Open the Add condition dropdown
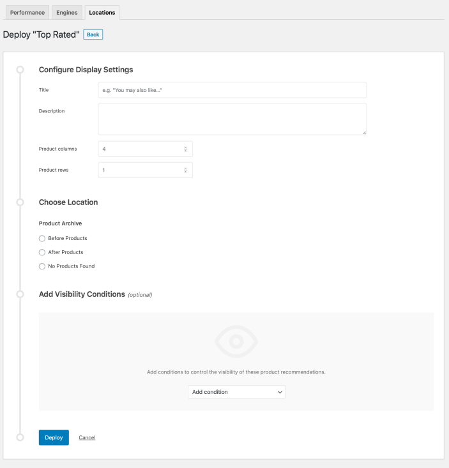449x468 pixels. coord(236,392)
